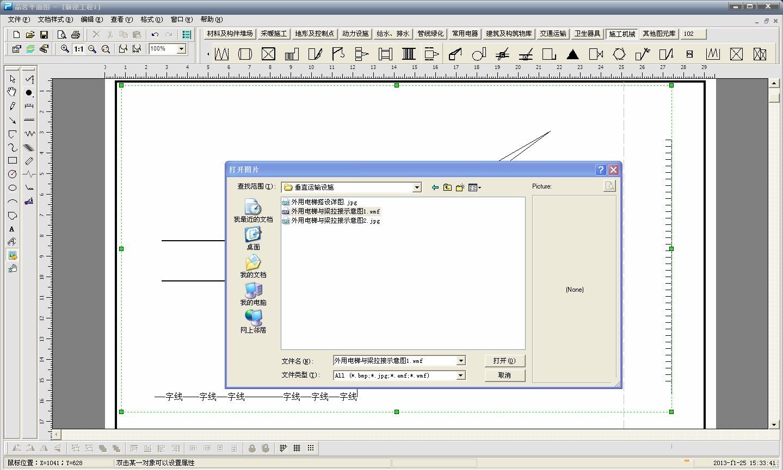
Task: Create a new folder in the dialog
Action: (460, 187)
